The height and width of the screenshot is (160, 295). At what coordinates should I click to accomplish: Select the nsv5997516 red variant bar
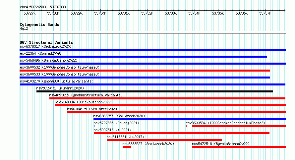click(x=182, y=133)
